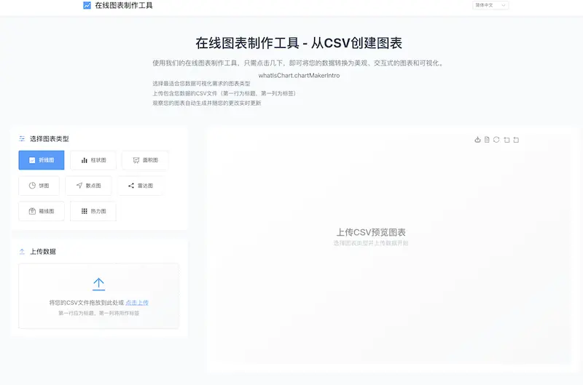Viewport: 583px width, 385px height.
Task: Click the main heading 从CSV创建图表
Action: (x=356, y=43)
